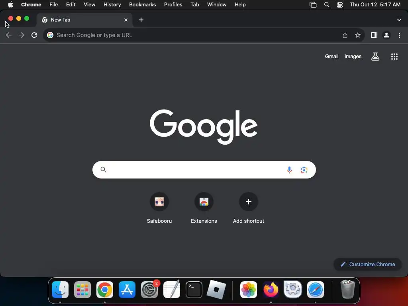Viewport: 408px width, 306px height.
Task: Open the Apple menu
Action: 10,5
